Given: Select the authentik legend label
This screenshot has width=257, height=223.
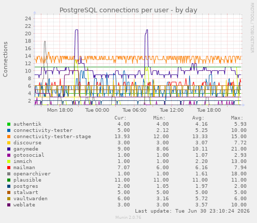Looking at the screenshot, I should click(27, 124).
